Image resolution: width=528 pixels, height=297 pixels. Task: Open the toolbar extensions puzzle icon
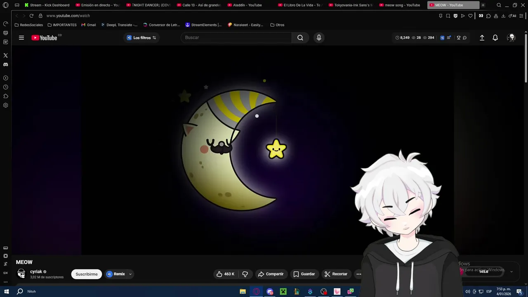(488, 16)
